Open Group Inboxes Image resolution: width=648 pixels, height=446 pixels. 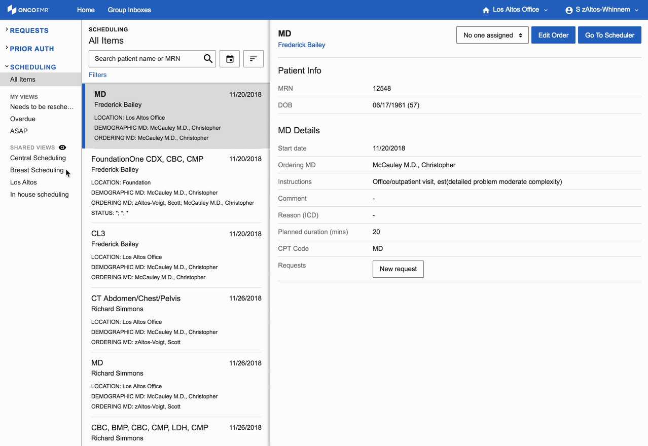click(129, 10)
